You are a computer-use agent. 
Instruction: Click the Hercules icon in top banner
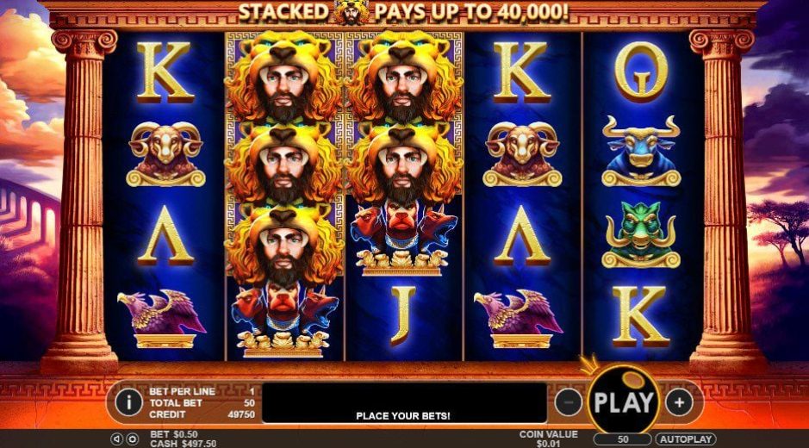tap(352, 11)
